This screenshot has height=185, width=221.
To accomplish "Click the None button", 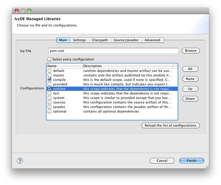I will (x=190, y=79).
